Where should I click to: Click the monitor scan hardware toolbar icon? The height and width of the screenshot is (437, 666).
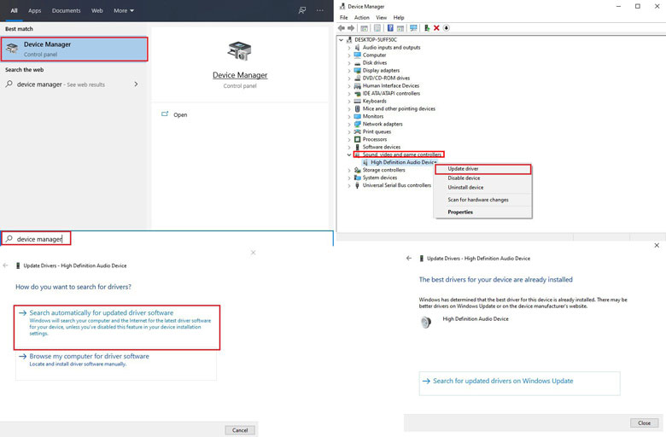(413, 28)
